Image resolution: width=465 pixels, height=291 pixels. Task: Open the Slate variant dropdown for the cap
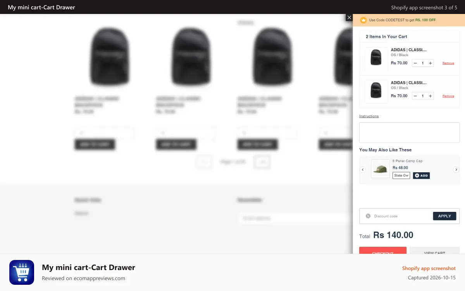click(x=401, y=175)
